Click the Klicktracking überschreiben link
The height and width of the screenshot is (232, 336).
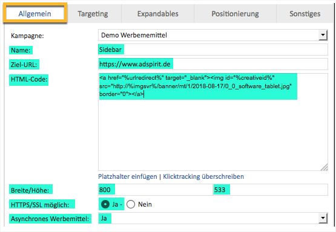pos(203,176)
